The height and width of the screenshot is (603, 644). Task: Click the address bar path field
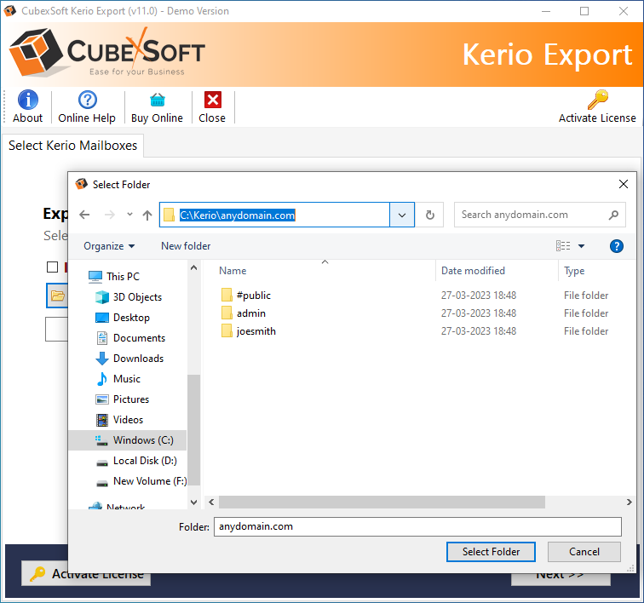[x=275, y=215]
